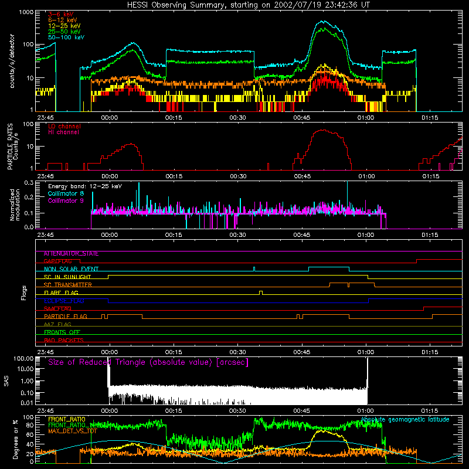469x469 pixels.
Task: Click the LO channel legend label
Action: coord(64,127)
